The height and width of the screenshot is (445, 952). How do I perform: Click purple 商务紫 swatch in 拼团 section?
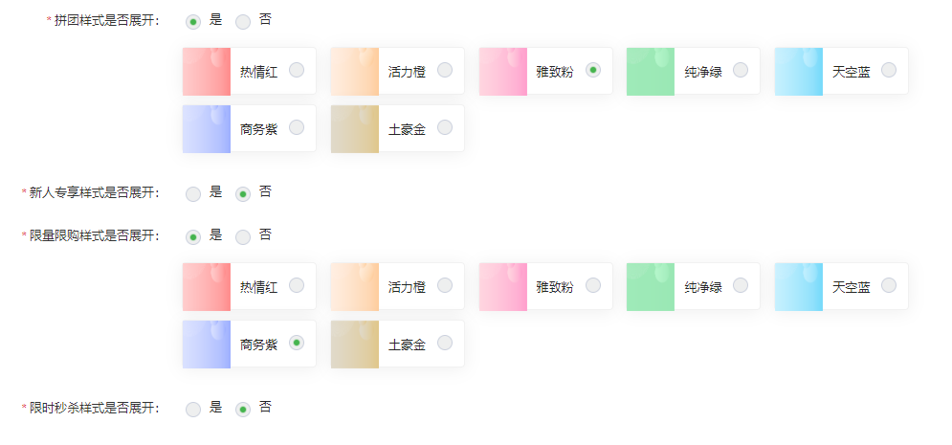click(207, 128)
